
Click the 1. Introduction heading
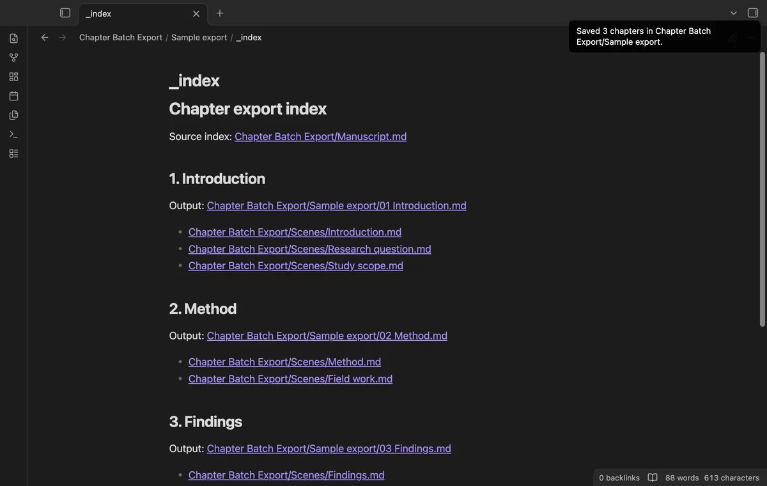(x=217, y=178)
